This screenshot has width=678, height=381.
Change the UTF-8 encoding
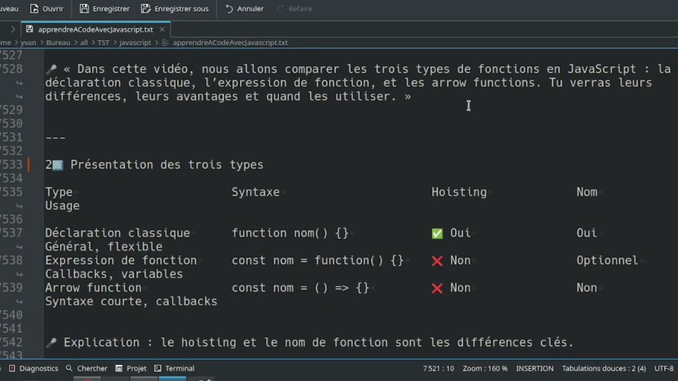pyautogui.click(x=664, y=368)
